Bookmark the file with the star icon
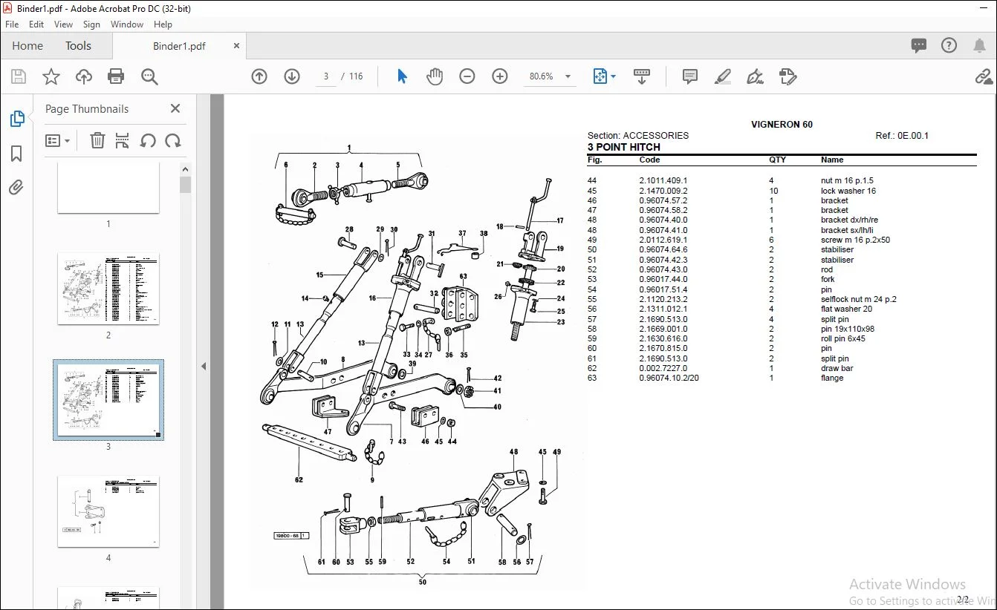997x610 pixels. click(x=51, y=76)
